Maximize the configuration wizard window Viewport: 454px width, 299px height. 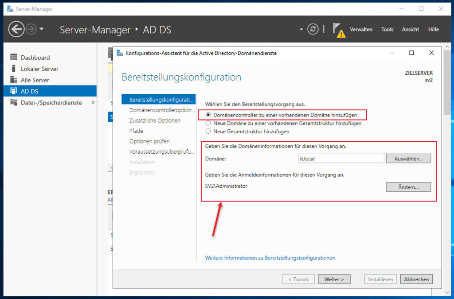(x=411, y=53)
